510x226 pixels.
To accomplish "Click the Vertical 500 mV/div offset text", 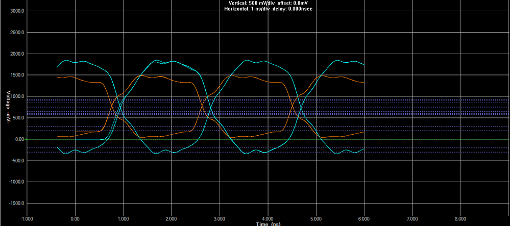I will [269, 3].
